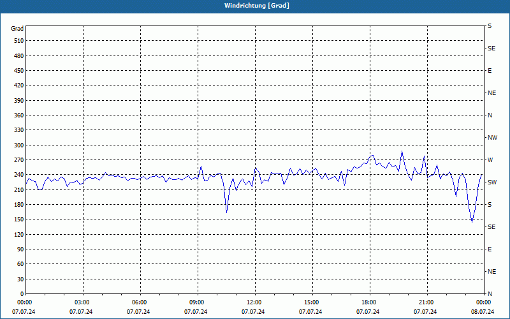Click the 00:00 time above date 08.07.24
Viewport: 510px width, 319px height.
(x=483, y=302)
